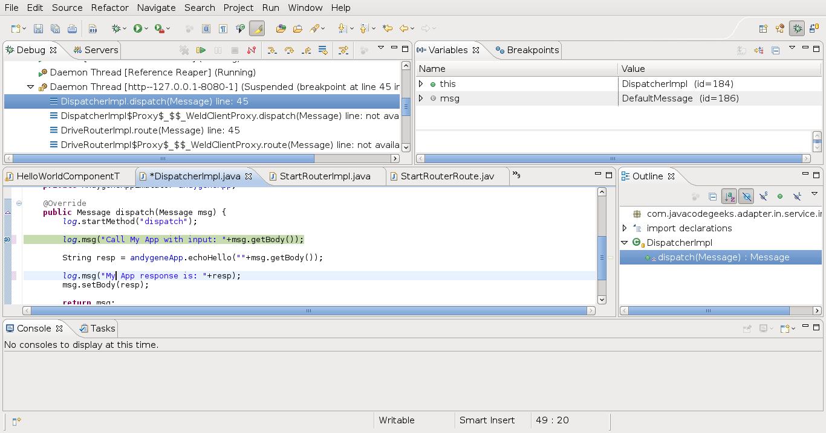Switch to StartRouterImpl.java editor tab
826x433 pixels.
point(325,176)
